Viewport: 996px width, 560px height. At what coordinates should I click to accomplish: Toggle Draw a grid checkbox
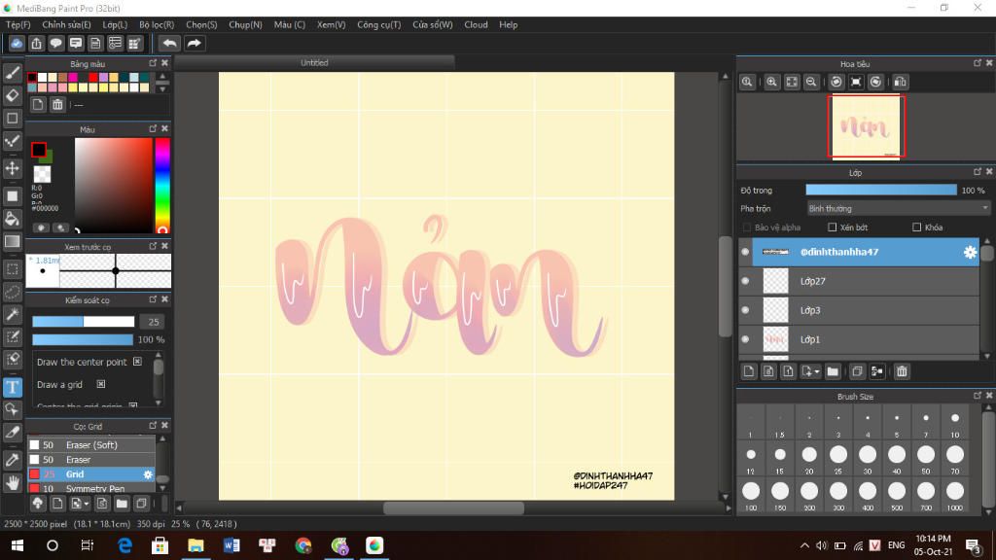101,385
